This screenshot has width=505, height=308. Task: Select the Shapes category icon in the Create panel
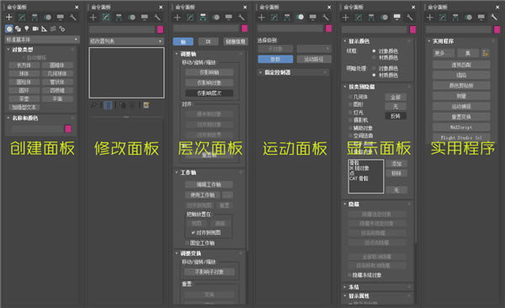18,29
